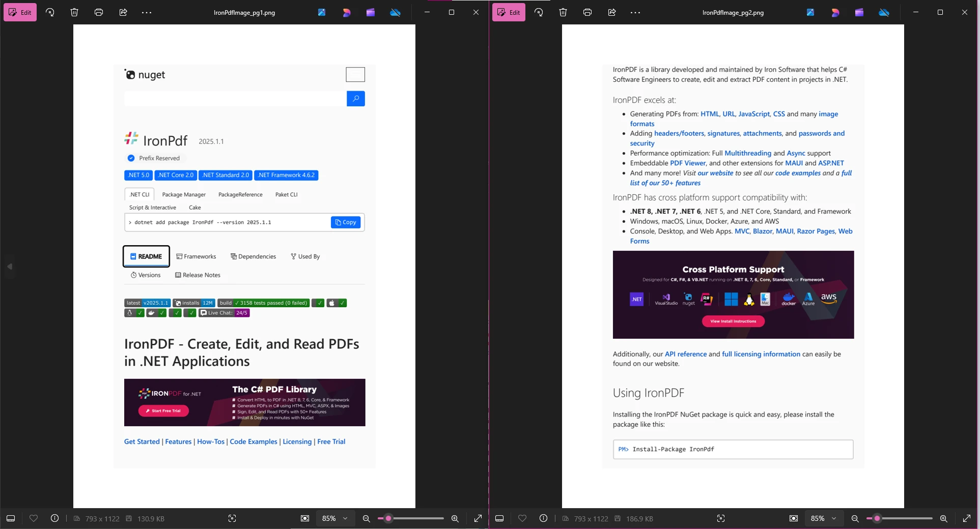
Task: Favorite the pg2 image with the heart
Action: point(522,518)
